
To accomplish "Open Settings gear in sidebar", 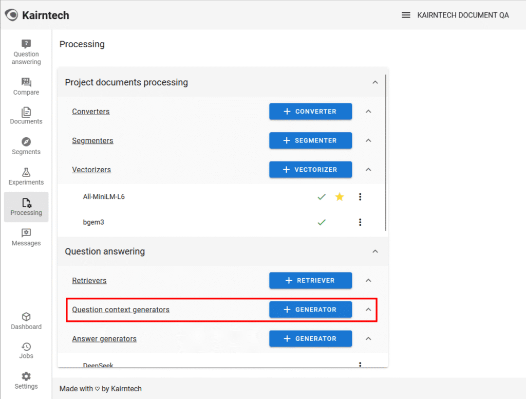I will pos(26,376).
